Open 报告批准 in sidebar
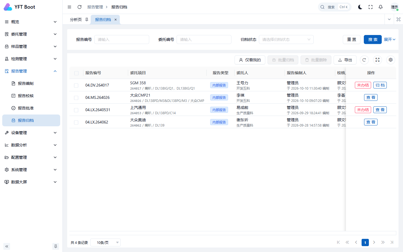 31,108
